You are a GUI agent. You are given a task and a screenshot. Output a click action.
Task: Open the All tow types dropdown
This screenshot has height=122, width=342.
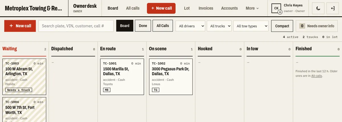251,26
